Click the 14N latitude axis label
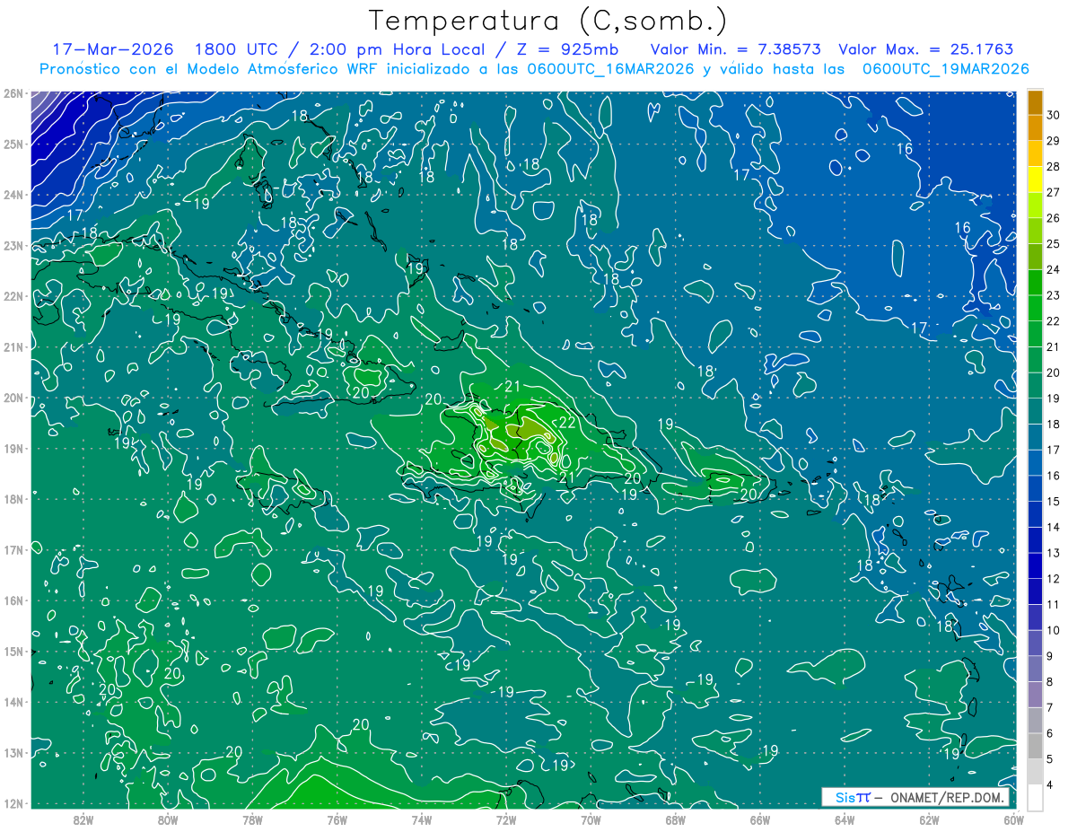The image size is (1077, 832). pos(13,702)
